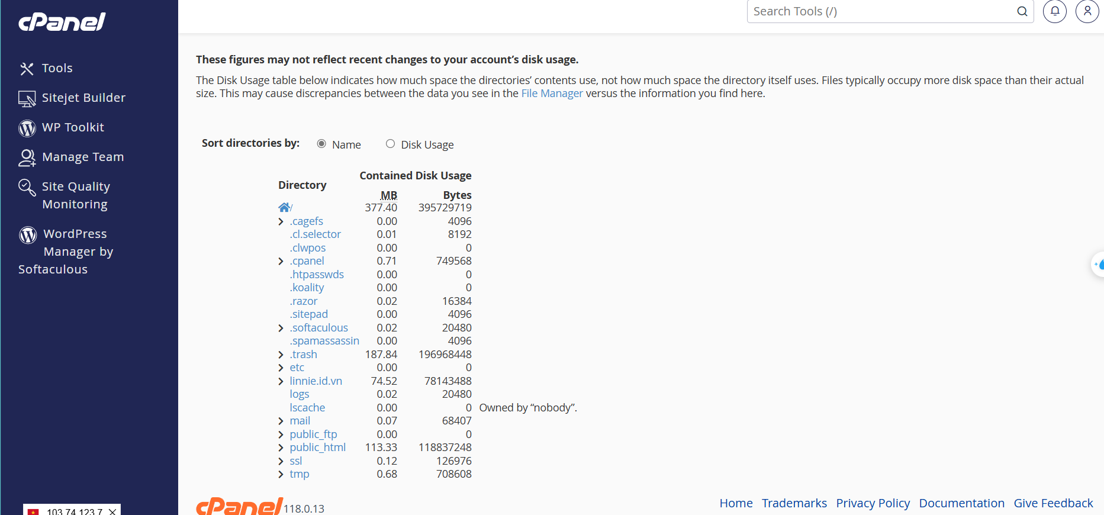Select sort by Disk Usage radio button
Viewport: 1104px width, 515px height.
point(390,144)
